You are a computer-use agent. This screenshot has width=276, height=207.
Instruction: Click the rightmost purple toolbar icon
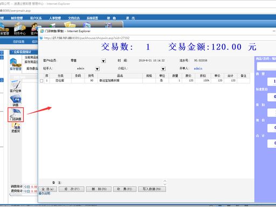click(108, 25)
